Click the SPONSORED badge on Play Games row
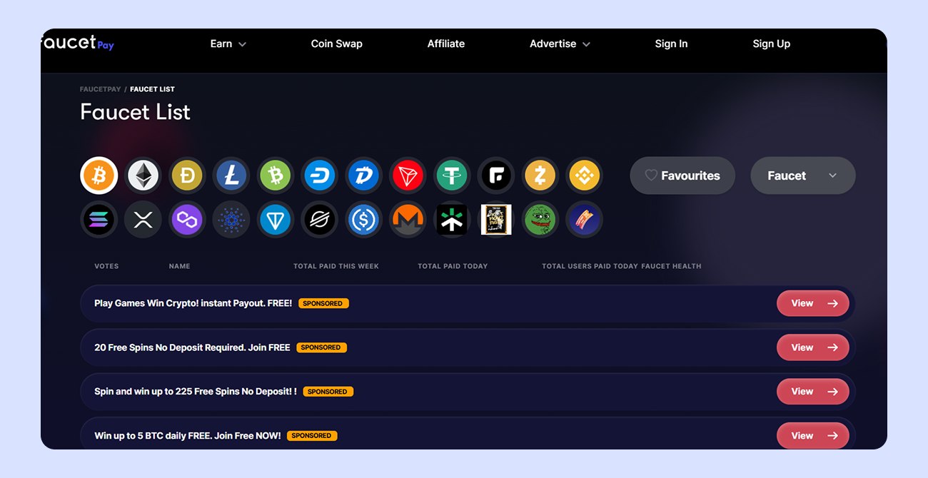 tap(323, 303)
